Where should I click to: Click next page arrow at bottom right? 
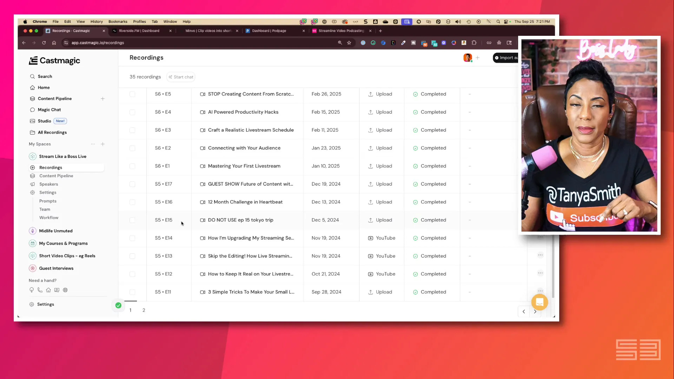click(535, 312)
